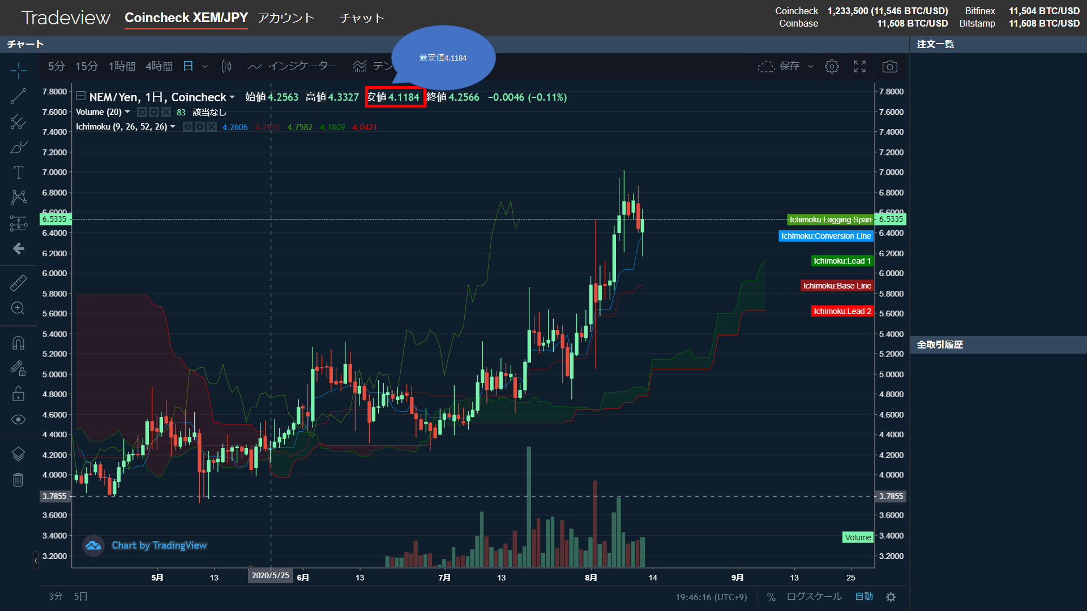
Task: Select the 1時間 timeframe
Action: coord(122,67)
